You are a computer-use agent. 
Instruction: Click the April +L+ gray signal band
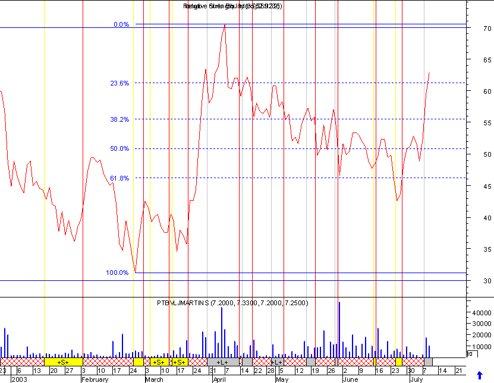pyautogui.click(x=223, y=362)
